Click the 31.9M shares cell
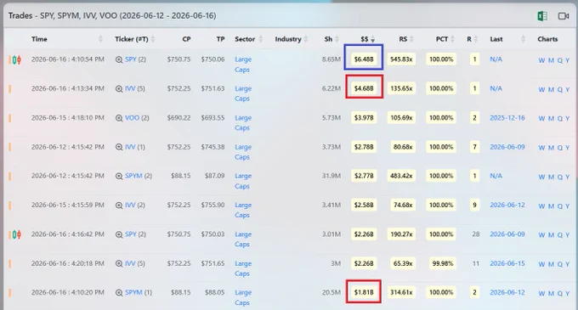The image size is (578, 310). pyautogui.click(x=331, y=176)
